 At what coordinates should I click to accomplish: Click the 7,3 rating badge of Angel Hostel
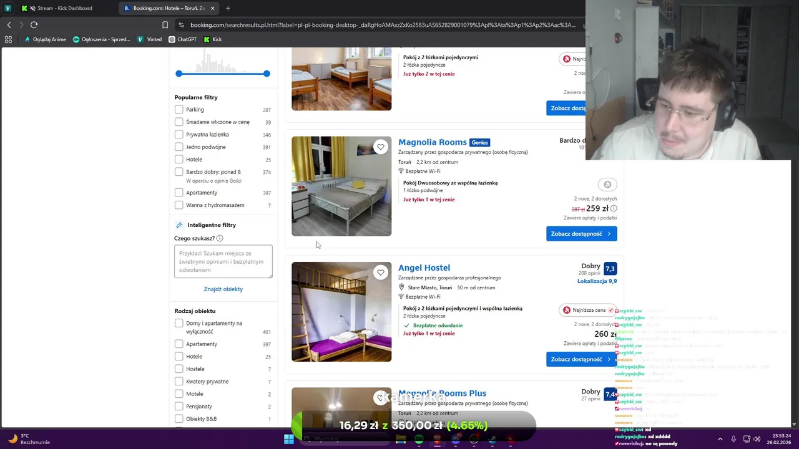[x=610, y=269]
